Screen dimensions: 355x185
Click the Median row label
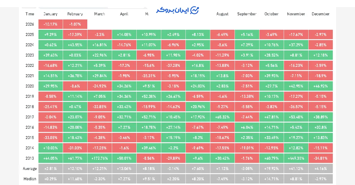tap(30, 179)
